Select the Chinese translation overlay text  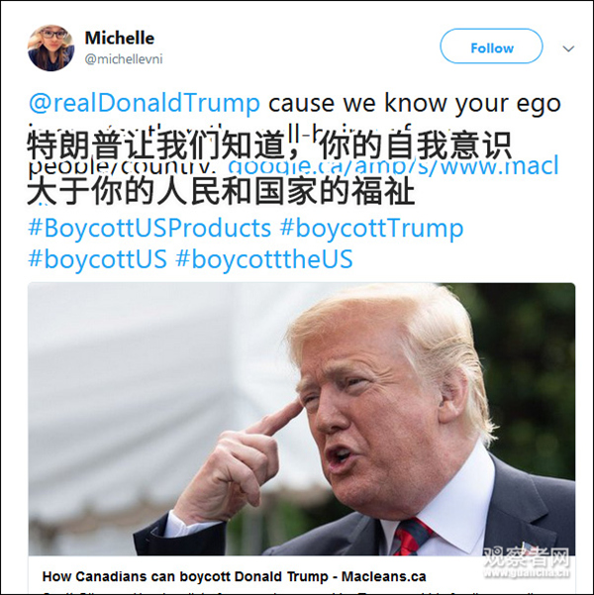coord(269,168)
